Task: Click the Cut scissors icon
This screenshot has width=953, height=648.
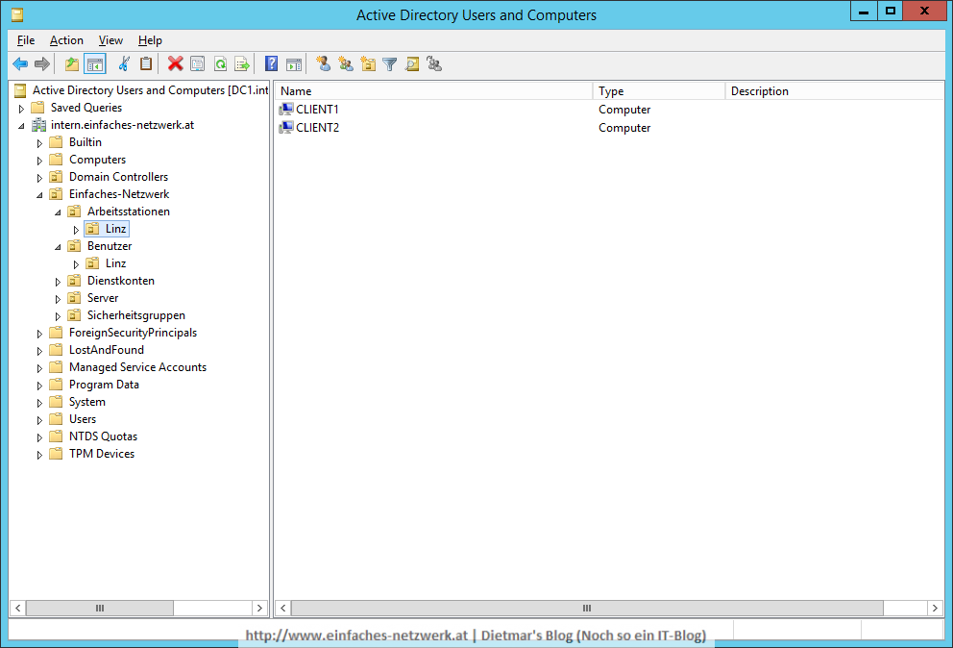Action: [x=124, y=63]
